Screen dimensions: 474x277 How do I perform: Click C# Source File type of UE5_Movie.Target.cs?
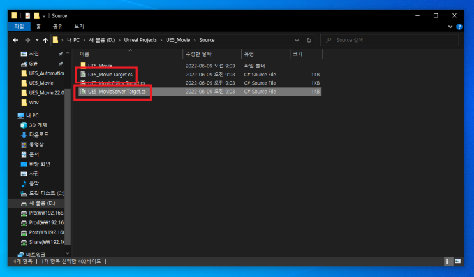point(260,75)
